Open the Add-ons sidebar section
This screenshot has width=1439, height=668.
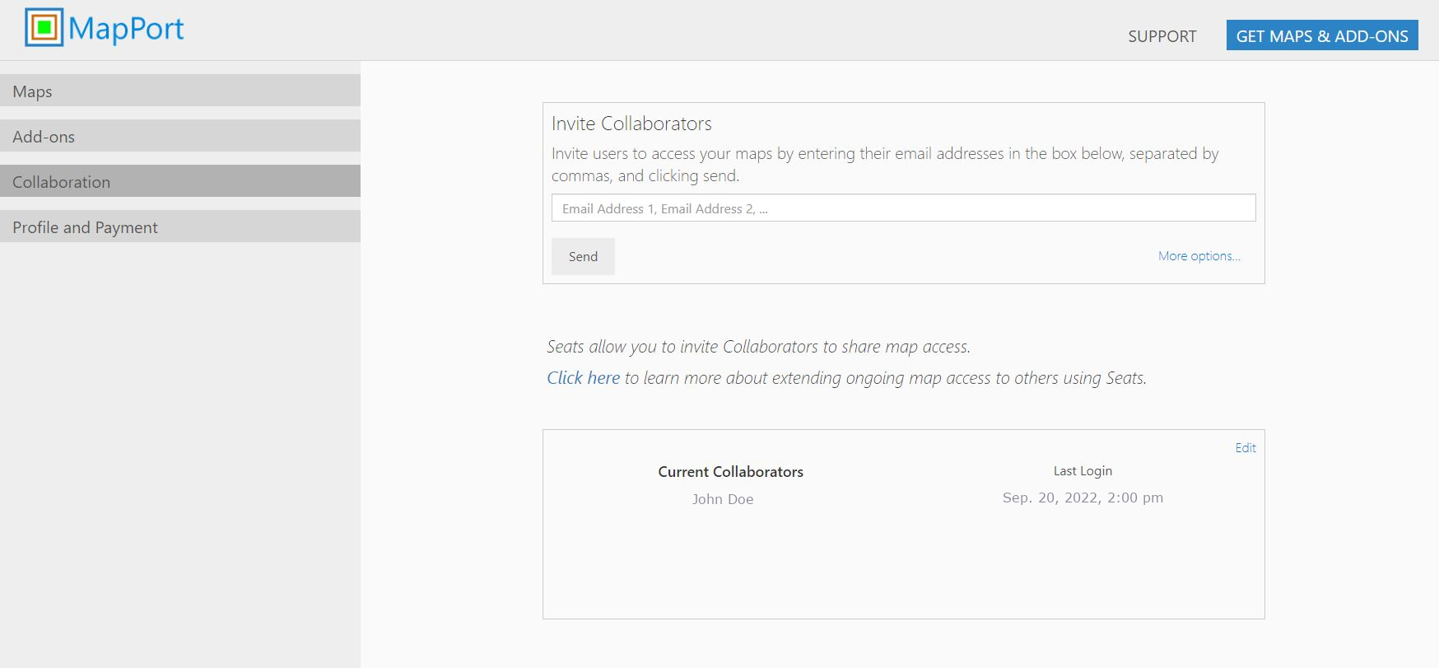(x=180, y=136)
